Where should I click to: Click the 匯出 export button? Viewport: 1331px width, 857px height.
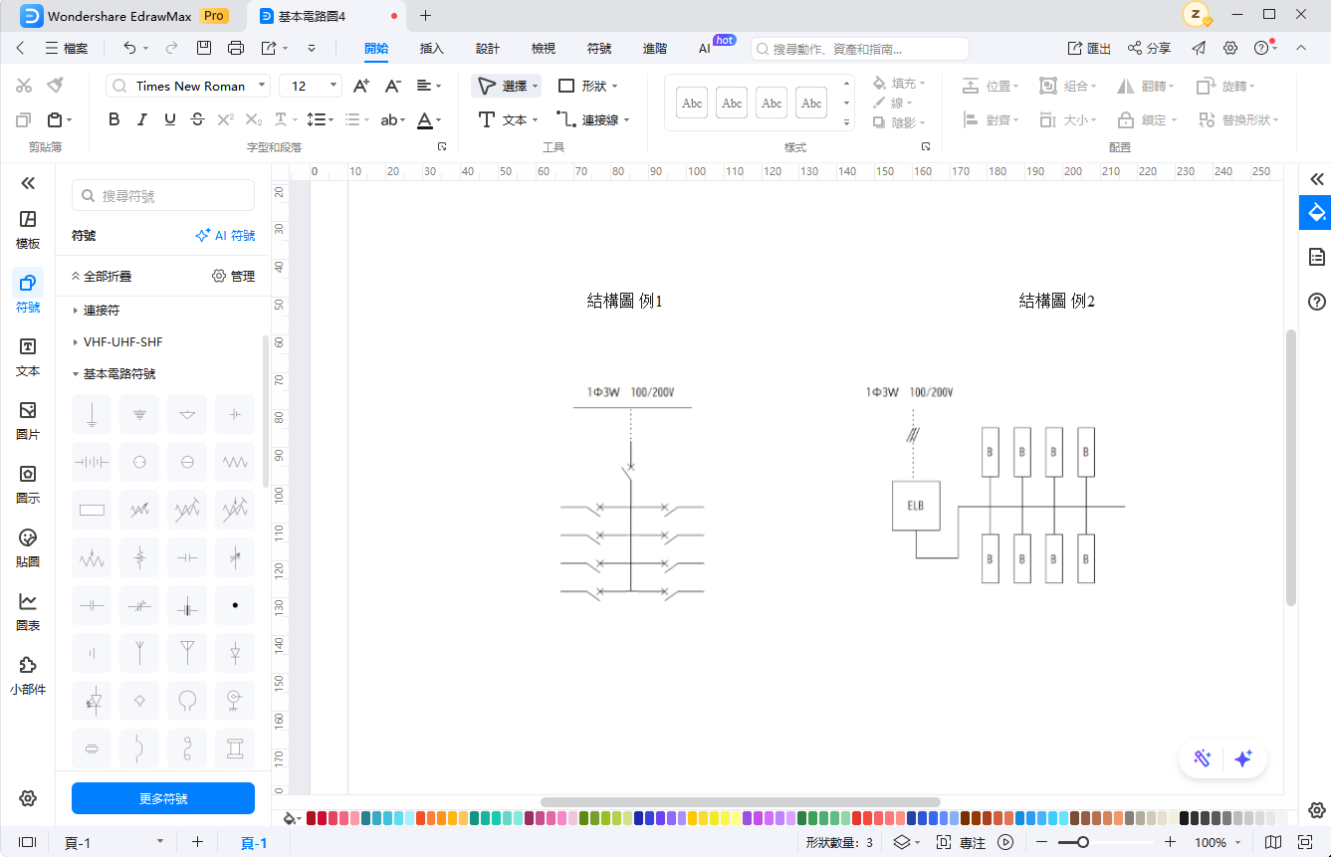coord(1089,48)
